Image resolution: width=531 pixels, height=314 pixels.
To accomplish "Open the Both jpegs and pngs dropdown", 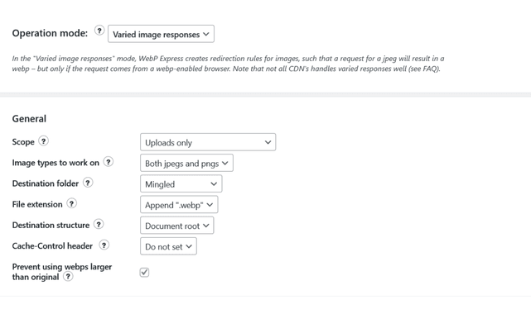I will click(x=186, y=163).
